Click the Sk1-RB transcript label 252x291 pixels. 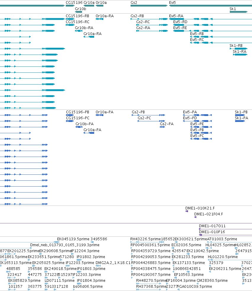coord(236,46)
